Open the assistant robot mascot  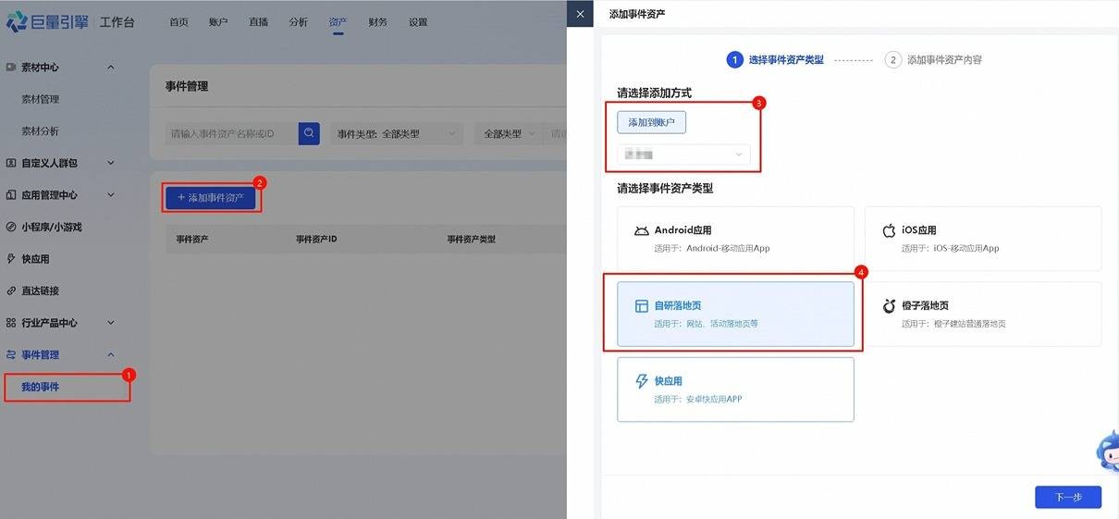tap(1107, 453)
